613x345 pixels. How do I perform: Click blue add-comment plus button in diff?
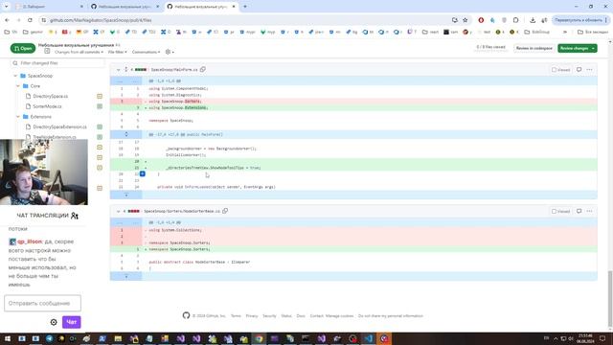click(143, 173)
